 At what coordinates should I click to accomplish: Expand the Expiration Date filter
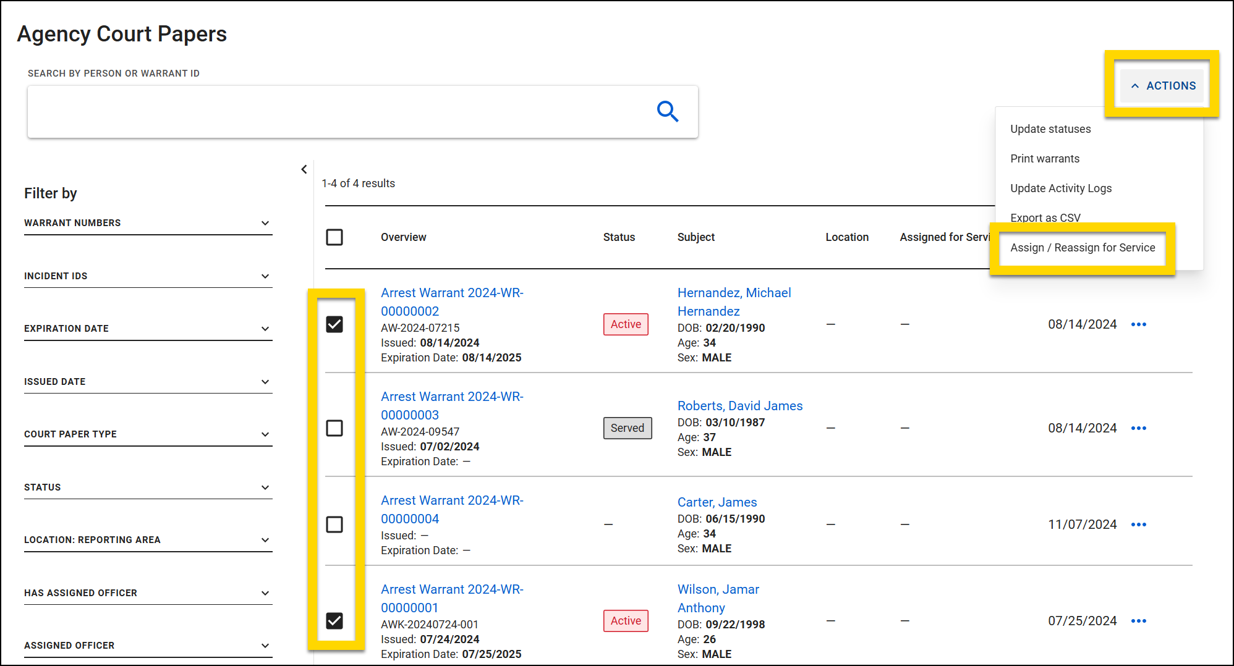coord(265,328)
